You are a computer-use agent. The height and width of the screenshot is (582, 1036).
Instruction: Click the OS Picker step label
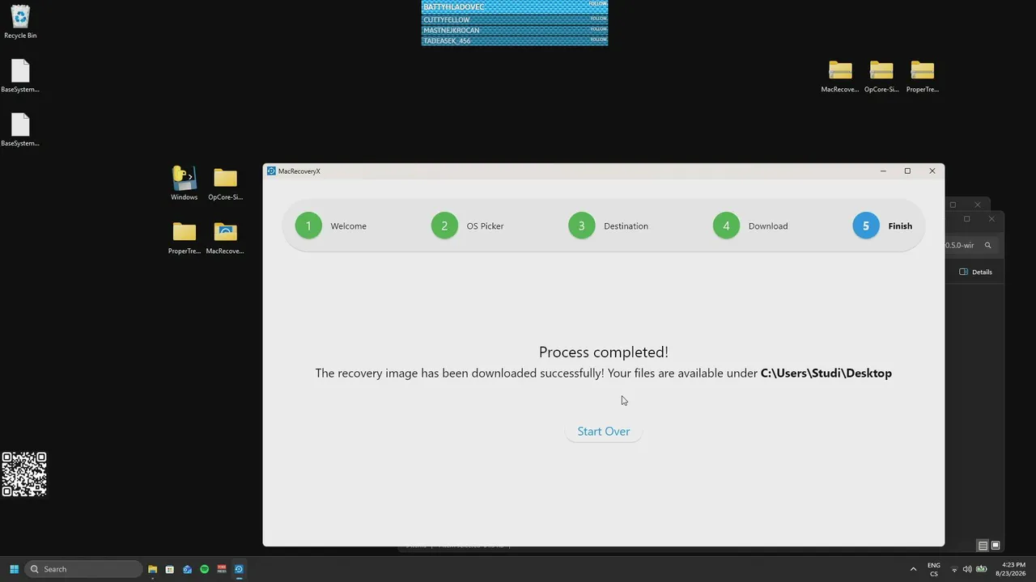coord(485,226)
